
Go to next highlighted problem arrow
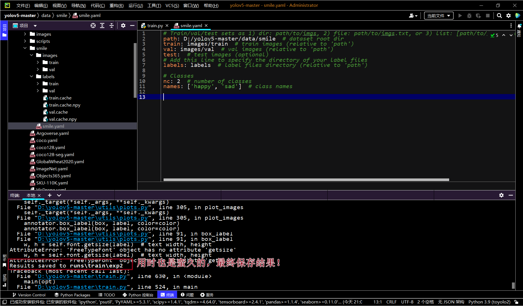pos(511,35)
